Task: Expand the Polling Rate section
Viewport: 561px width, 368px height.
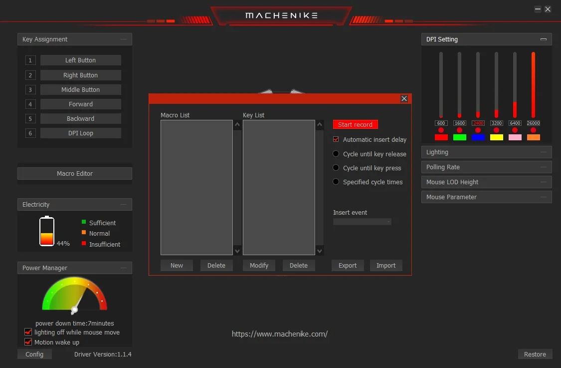Action: pos(486,167)
